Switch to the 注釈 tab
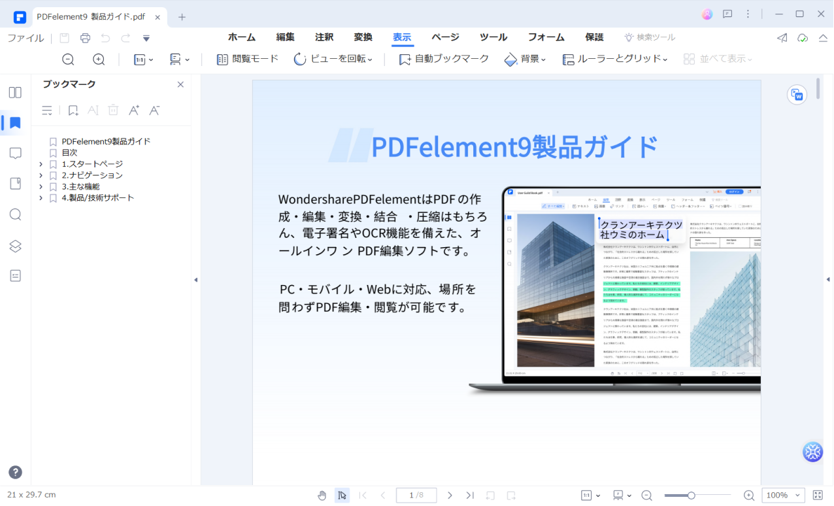The image size is (834, 506). [x=324, y=37]
